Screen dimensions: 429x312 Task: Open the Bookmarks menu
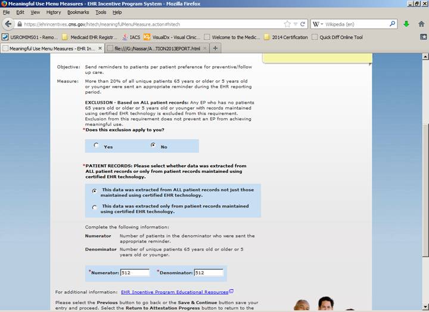pos(77,12)
